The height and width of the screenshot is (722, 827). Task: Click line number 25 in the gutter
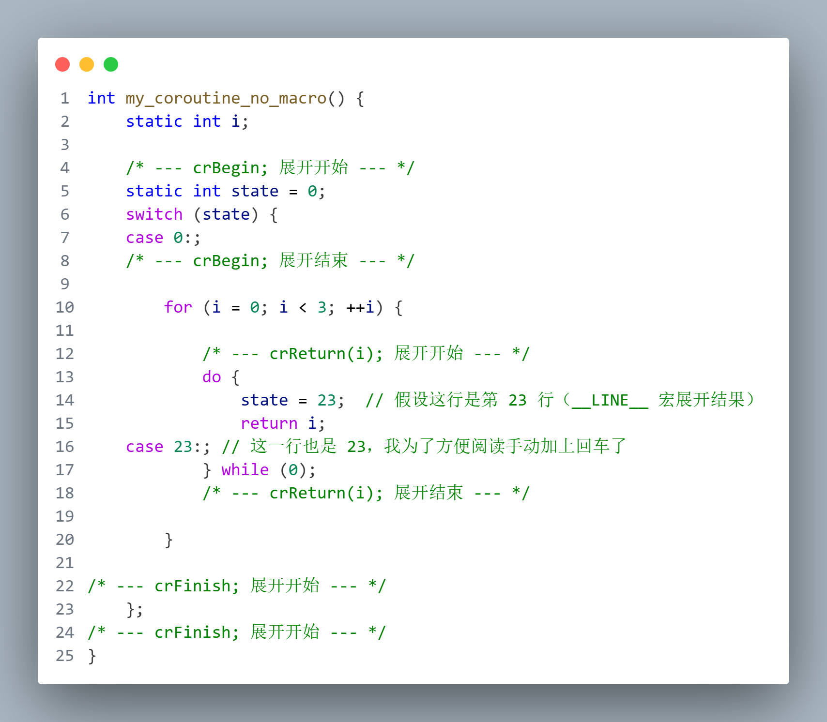click(x=65, y=656)
